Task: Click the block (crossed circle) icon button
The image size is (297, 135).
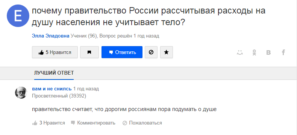Action: [151, 52]
